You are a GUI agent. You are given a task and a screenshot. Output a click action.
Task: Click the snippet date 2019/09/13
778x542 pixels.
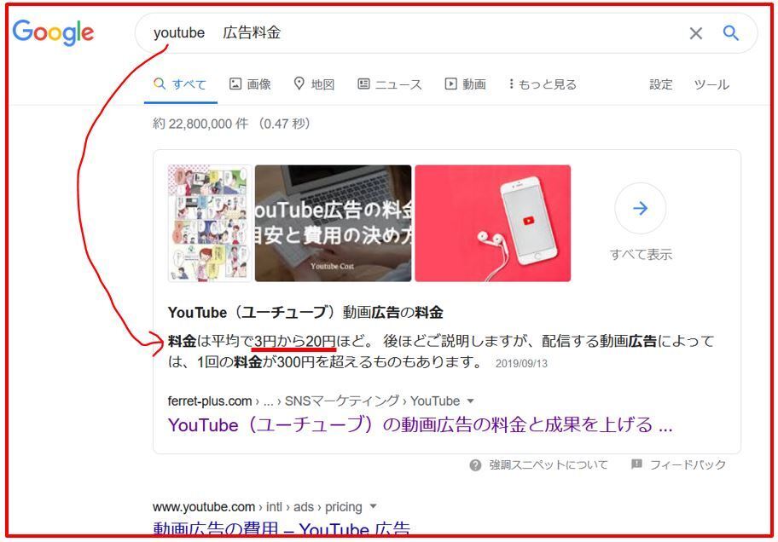coord(521,364)
